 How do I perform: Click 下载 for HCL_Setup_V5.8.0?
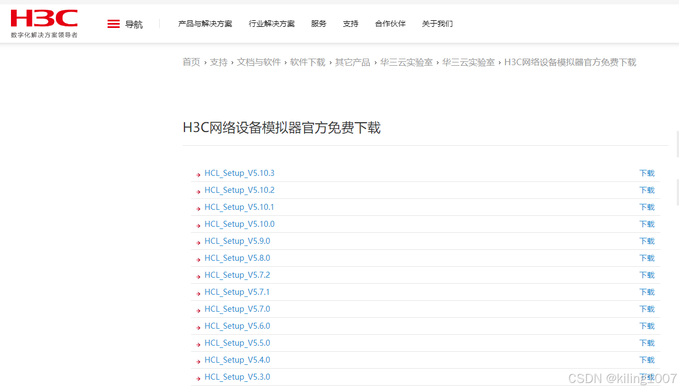pyautogui.click(x=647, y=258)
